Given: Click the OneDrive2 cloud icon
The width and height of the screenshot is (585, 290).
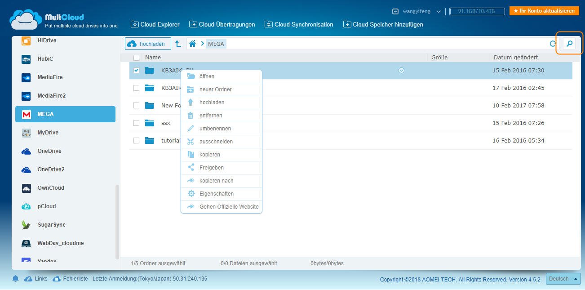Looking at the screenshot, I should tap(27, 170).
